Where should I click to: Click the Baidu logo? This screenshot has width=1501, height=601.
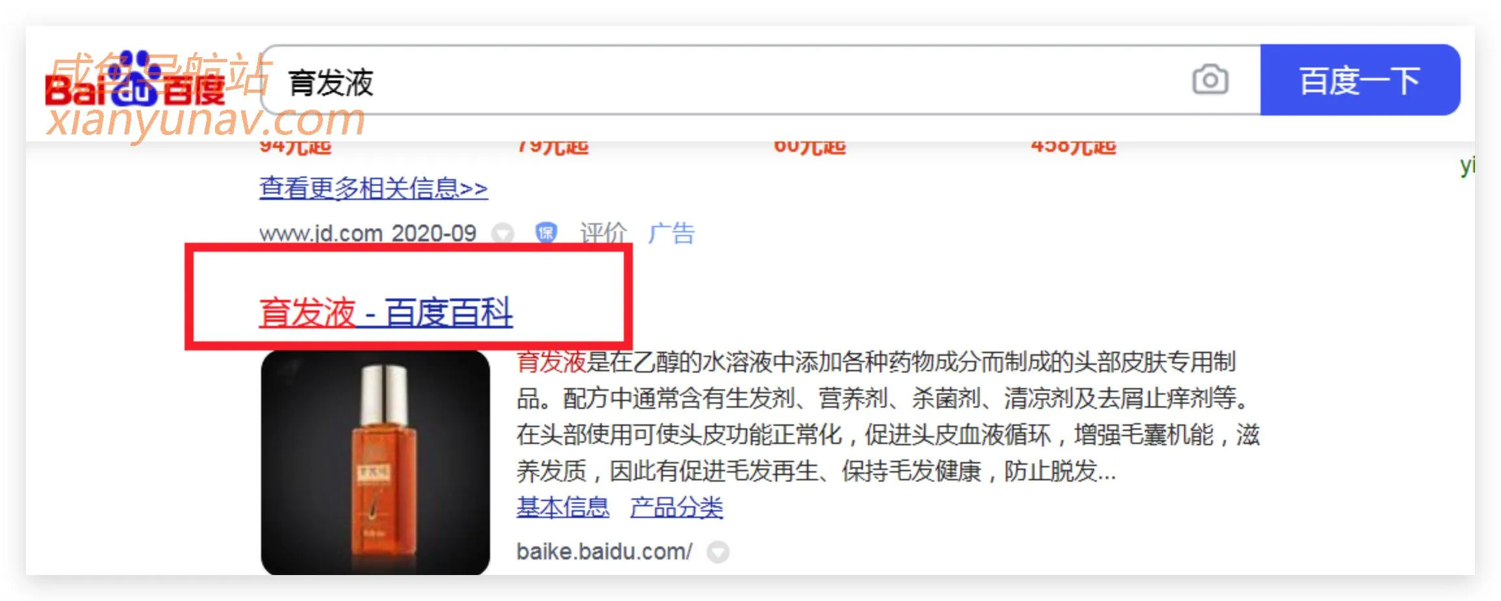(135, 80)
